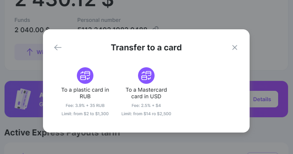Choose 'To a Mastercard card in USD' option
This screenshot has height=154, width=293.
click(146, 93)
